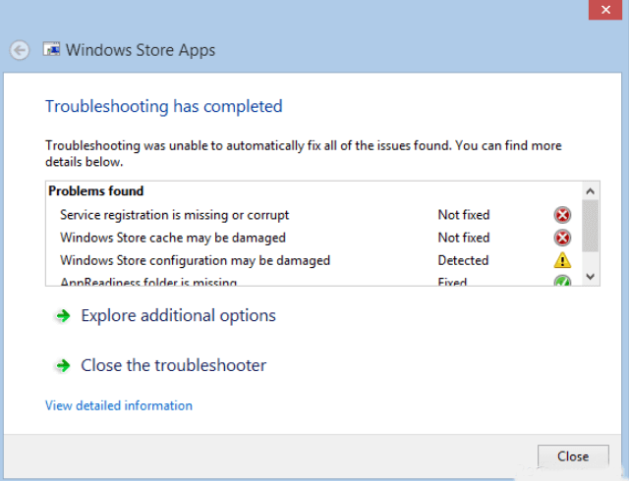Select 'AppReadiness folder is missing' row

pyautogui.click(x=314, y=280)
